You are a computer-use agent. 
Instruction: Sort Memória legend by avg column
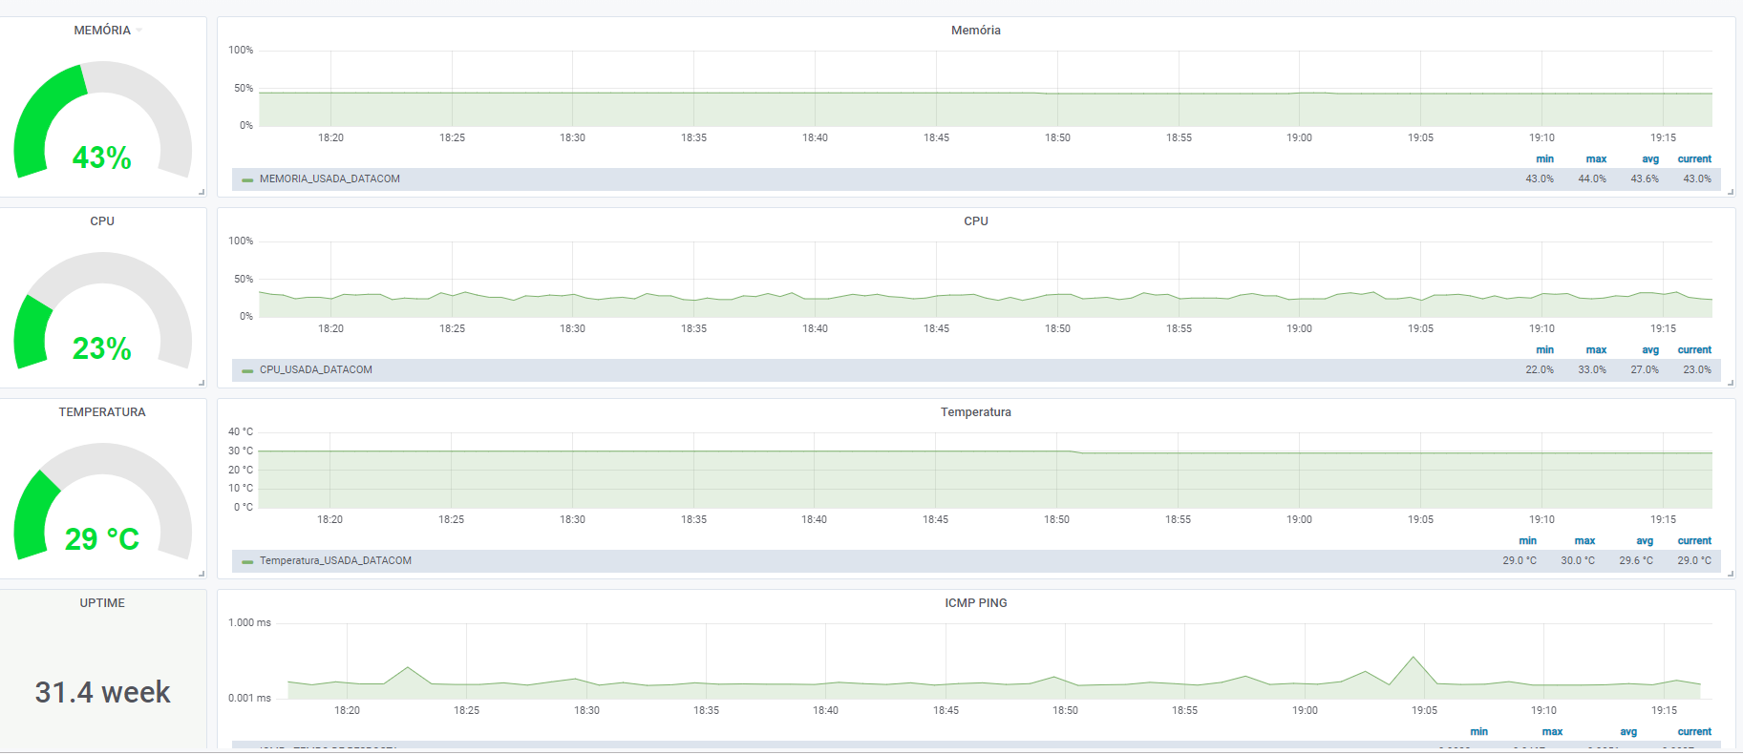point(1650,159)
